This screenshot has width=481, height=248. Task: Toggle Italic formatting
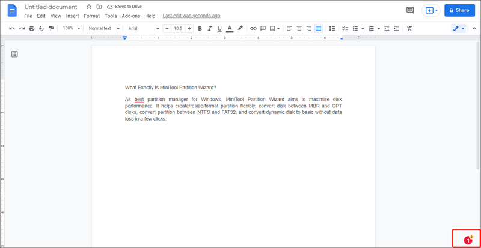click(x=210, y=28)
